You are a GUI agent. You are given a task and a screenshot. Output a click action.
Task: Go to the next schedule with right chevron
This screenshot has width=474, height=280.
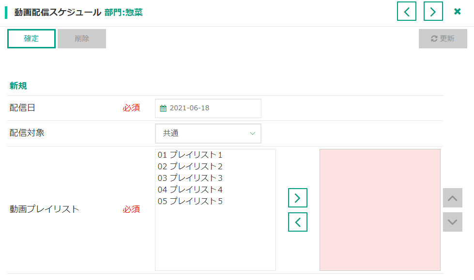point(433,12)
